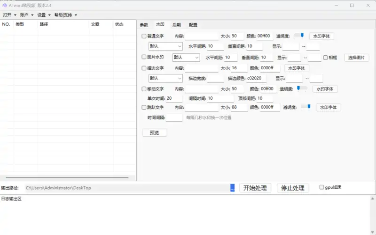Viewport: 376px width, 235px height.
Task: Switch to the 后期 tab
Action: pos(176,25)
